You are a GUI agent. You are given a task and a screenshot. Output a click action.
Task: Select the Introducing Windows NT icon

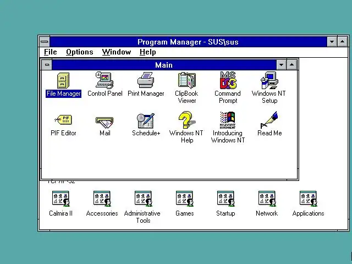tap(228, 120)
